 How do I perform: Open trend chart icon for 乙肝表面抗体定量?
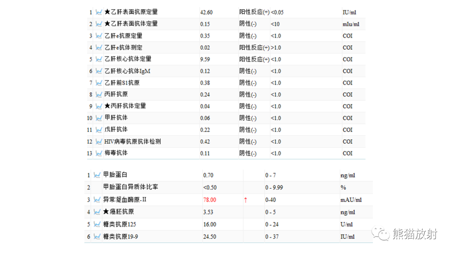tap(99, 24)
